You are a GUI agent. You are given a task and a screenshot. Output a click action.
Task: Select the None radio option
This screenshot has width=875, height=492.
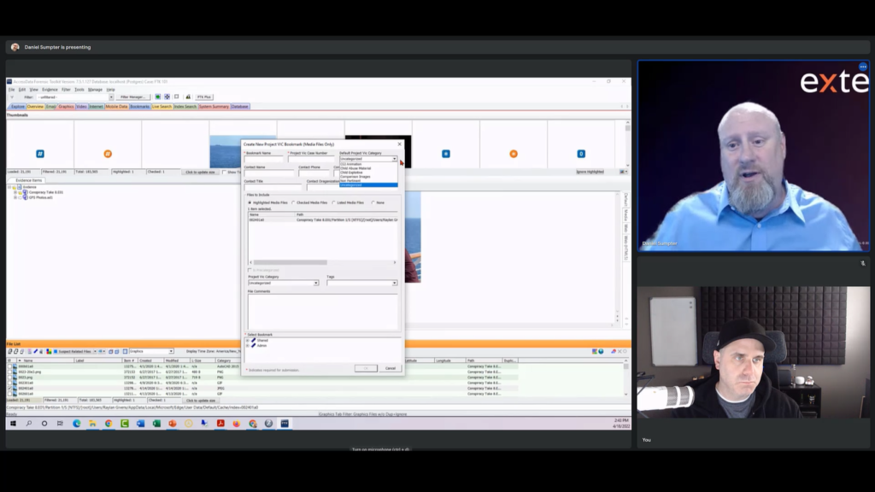pyautogui.click(x=373, y=203)
